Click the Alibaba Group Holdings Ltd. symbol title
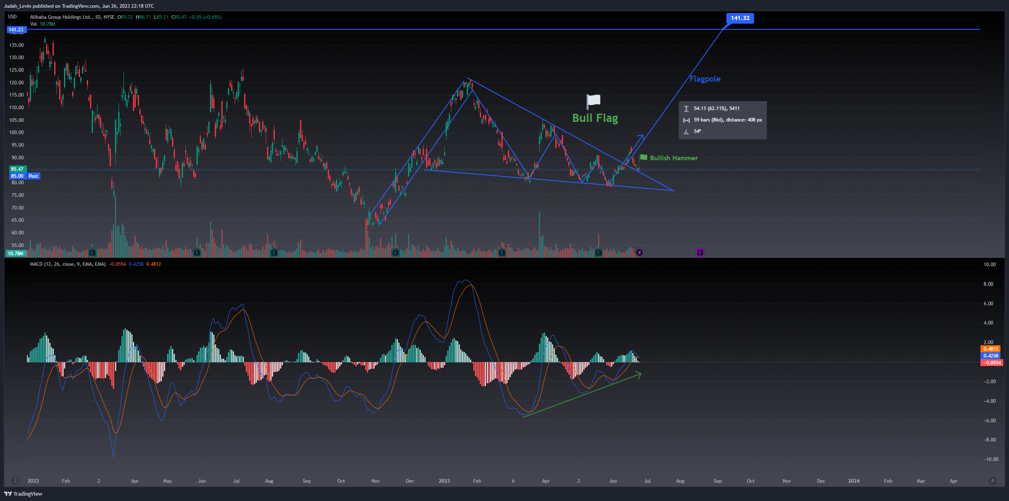Image resolution: width=1009 pixels, height=501 pixels. coord(61,17)
